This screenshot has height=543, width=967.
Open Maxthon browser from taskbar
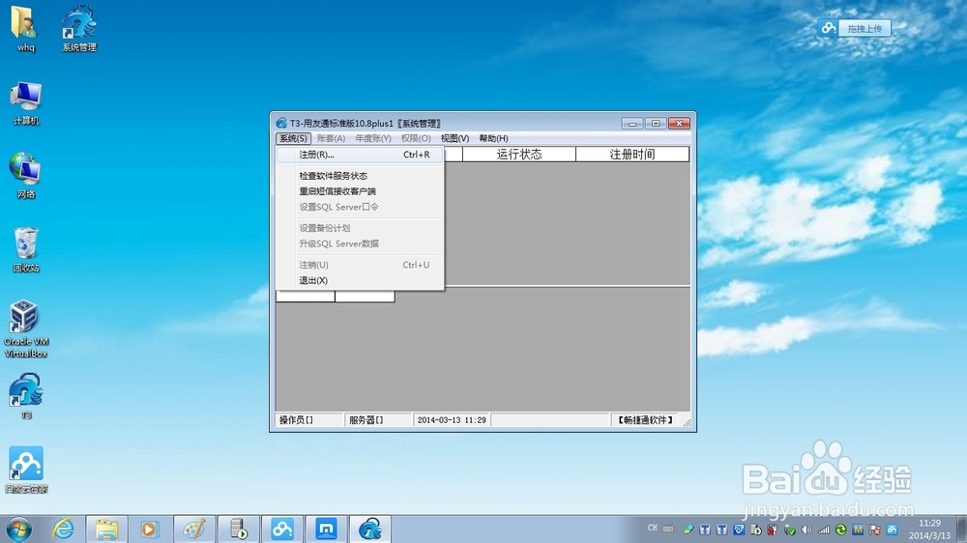click(x=326, y=529)
